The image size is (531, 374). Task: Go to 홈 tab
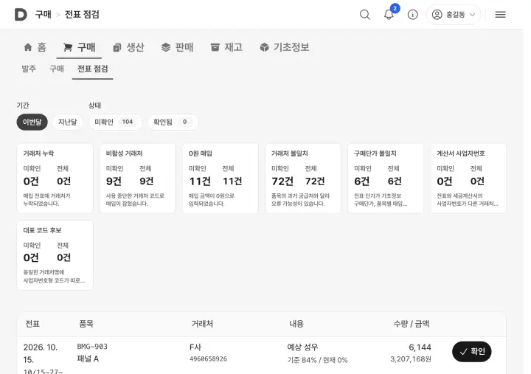35,47
